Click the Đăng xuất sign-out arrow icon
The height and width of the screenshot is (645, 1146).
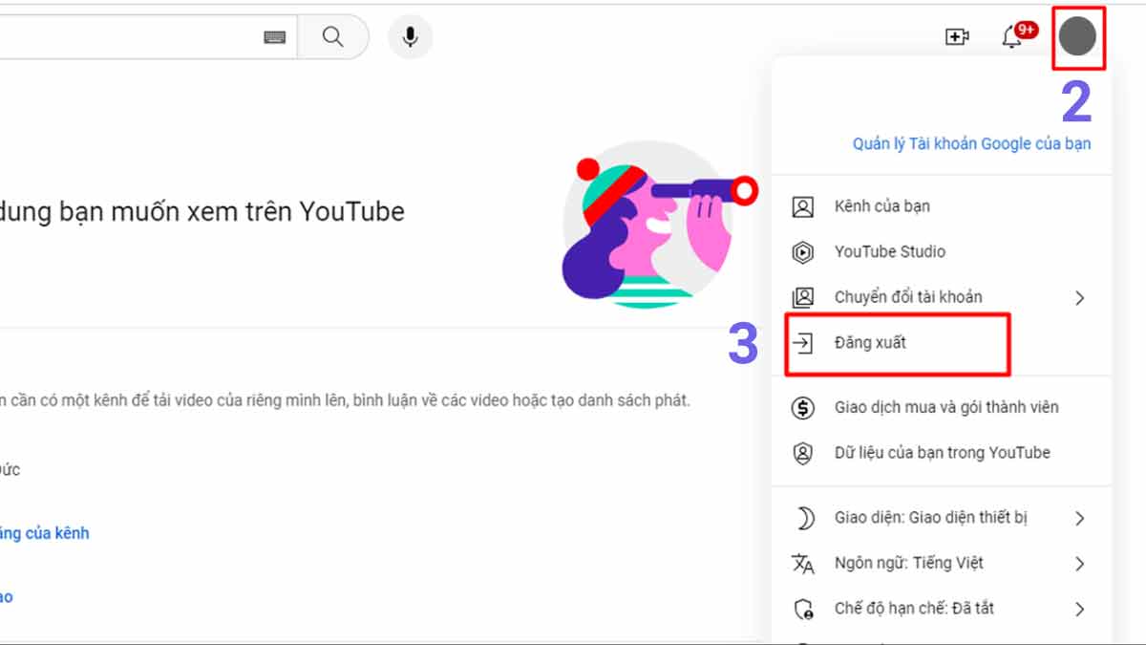pyautogui.click(x=803, y=343)
